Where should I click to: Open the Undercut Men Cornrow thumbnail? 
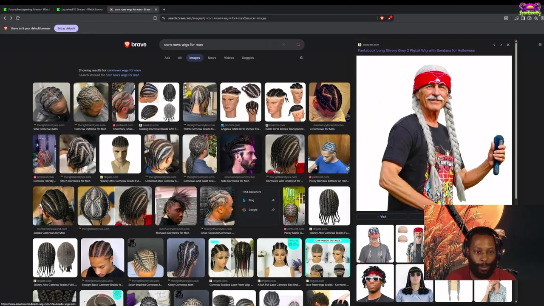pyautogui.click(x=161, y=154)
